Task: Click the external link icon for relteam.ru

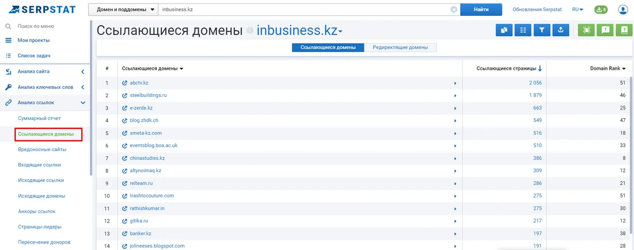Action: pos(125,183)
